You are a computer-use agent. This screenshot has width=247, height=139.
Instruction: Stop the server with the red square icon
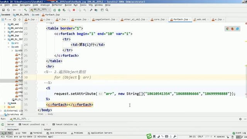point(74,10)
